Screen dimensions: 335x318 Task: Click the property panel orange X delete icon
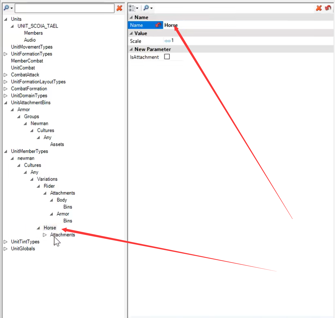point(319,8)
